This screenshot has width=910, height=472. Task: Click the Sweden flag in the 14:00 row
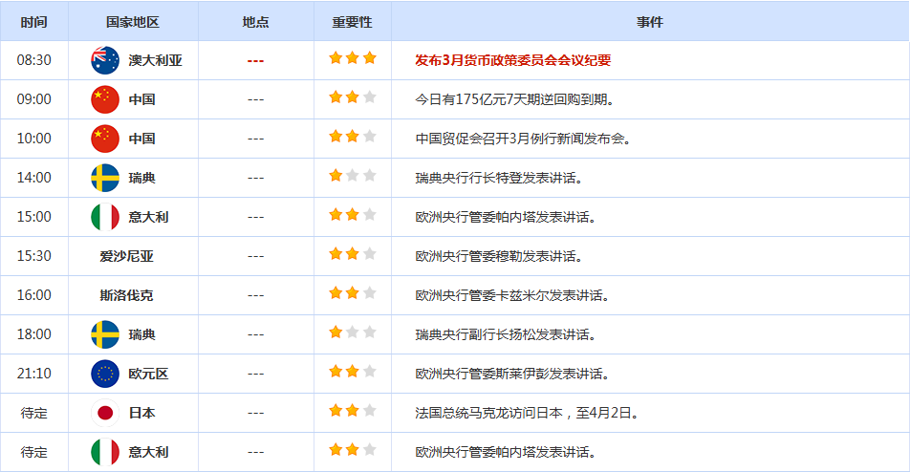tap(104, 178)
